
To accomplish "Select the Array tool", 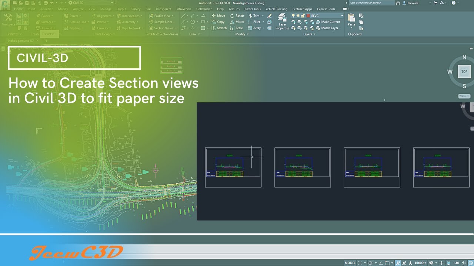I will [x=254, y=28].
